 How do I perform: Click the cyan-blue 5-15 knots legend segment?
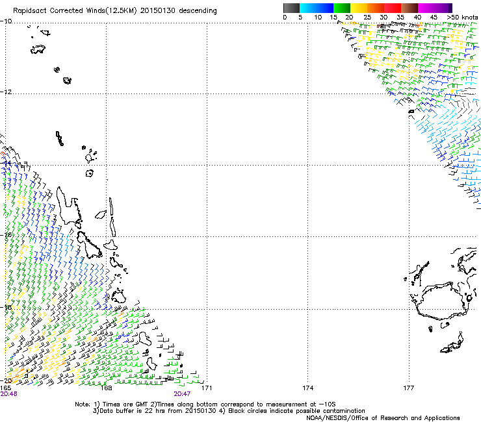coord(317,8)
